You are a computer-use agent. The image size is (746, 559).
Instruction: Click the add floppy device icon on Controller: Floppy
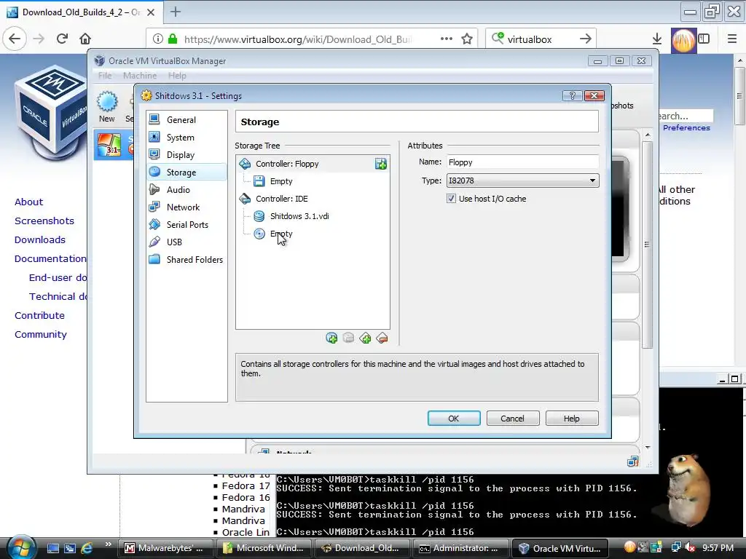pyautogui.click(x=380, y=164)
